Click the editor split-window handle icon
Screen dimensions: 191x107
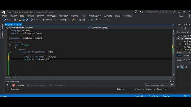coord(173,31)
